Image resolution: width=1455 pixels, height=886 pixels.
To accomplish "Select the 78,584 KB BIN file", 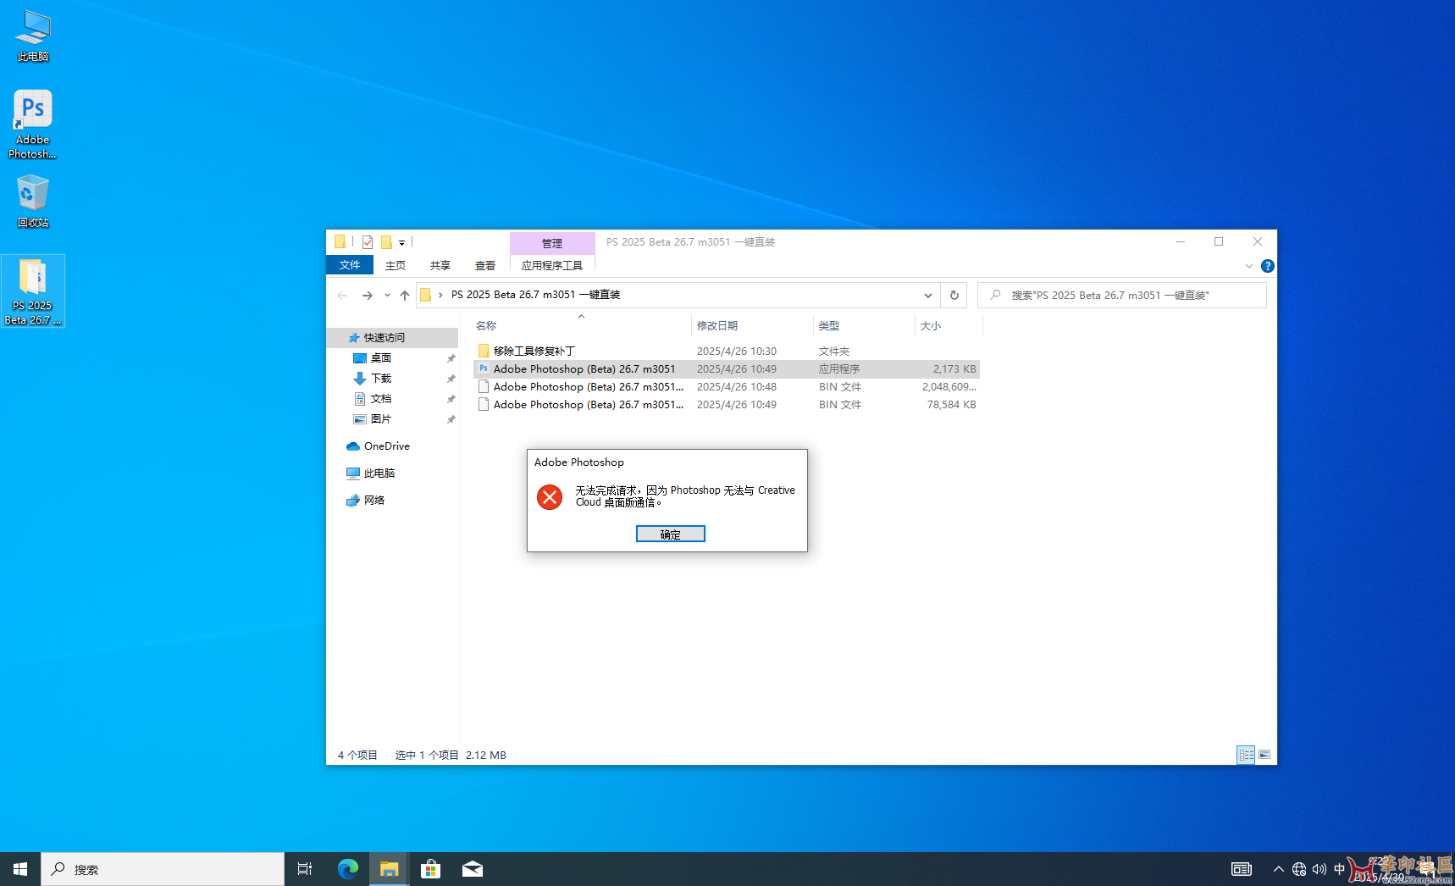I will 727,404.
